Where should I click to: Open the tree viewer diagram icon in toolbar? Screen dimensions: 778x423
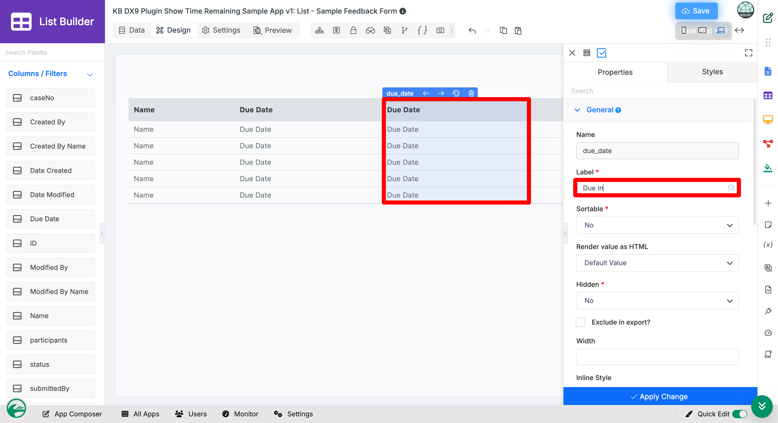(x=319, y=30)
